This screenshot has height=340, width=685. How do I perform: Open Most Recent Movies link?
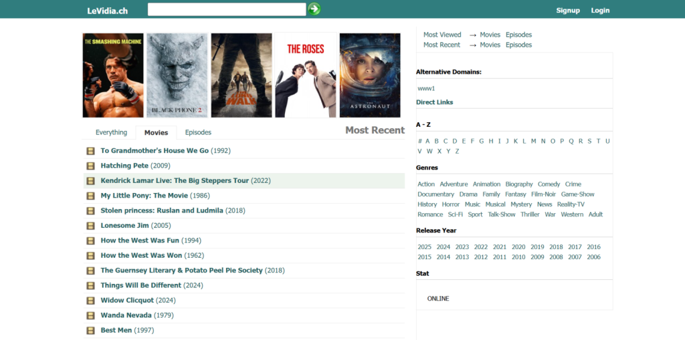pos(490,45)
